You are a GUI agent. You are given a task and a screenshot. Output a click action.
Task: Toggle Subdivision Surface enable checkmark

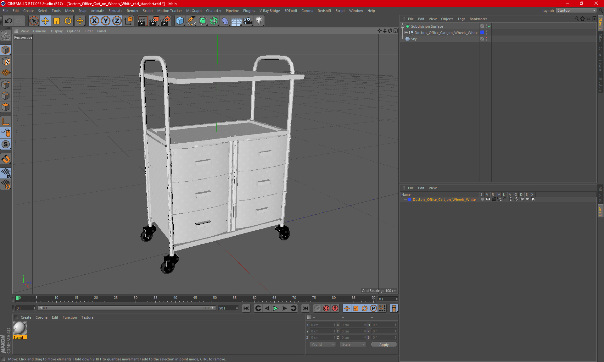489,26
